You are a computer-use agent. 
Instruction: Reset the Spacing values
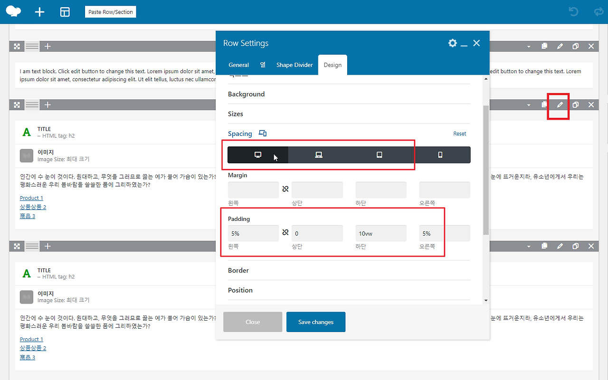[460, 134]
